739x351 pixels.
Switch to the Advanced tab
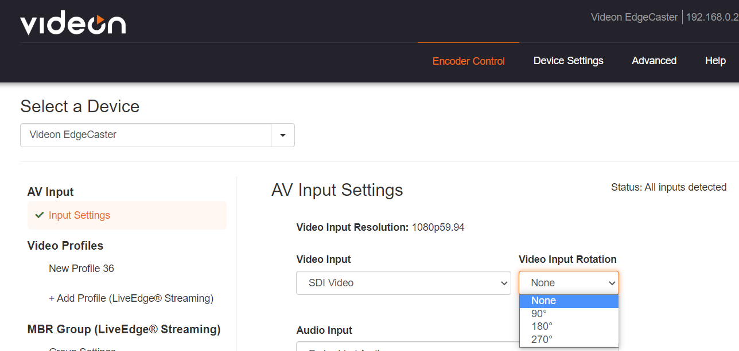[654, 61]
